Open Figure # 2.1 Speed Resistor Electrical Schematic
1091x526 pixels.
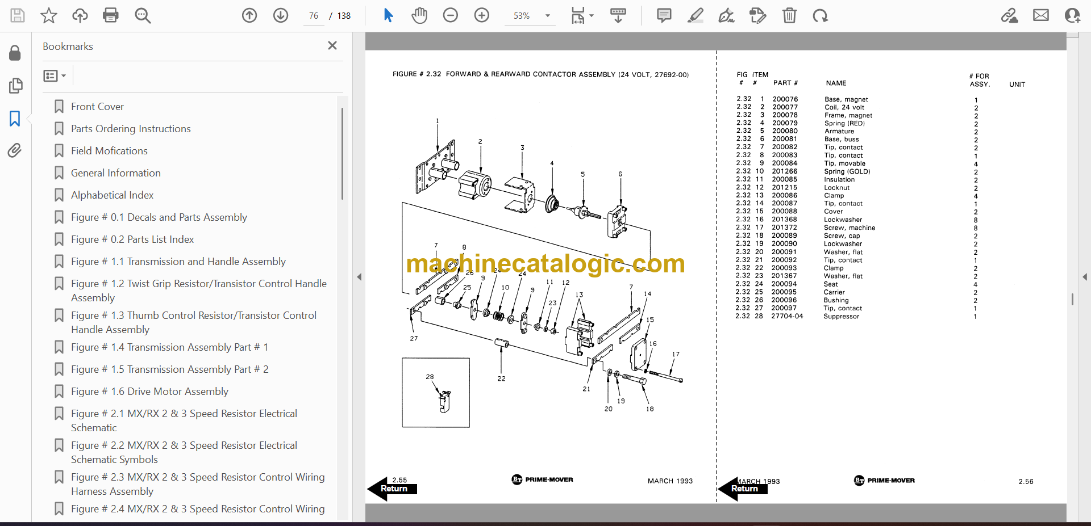[184, 420]
